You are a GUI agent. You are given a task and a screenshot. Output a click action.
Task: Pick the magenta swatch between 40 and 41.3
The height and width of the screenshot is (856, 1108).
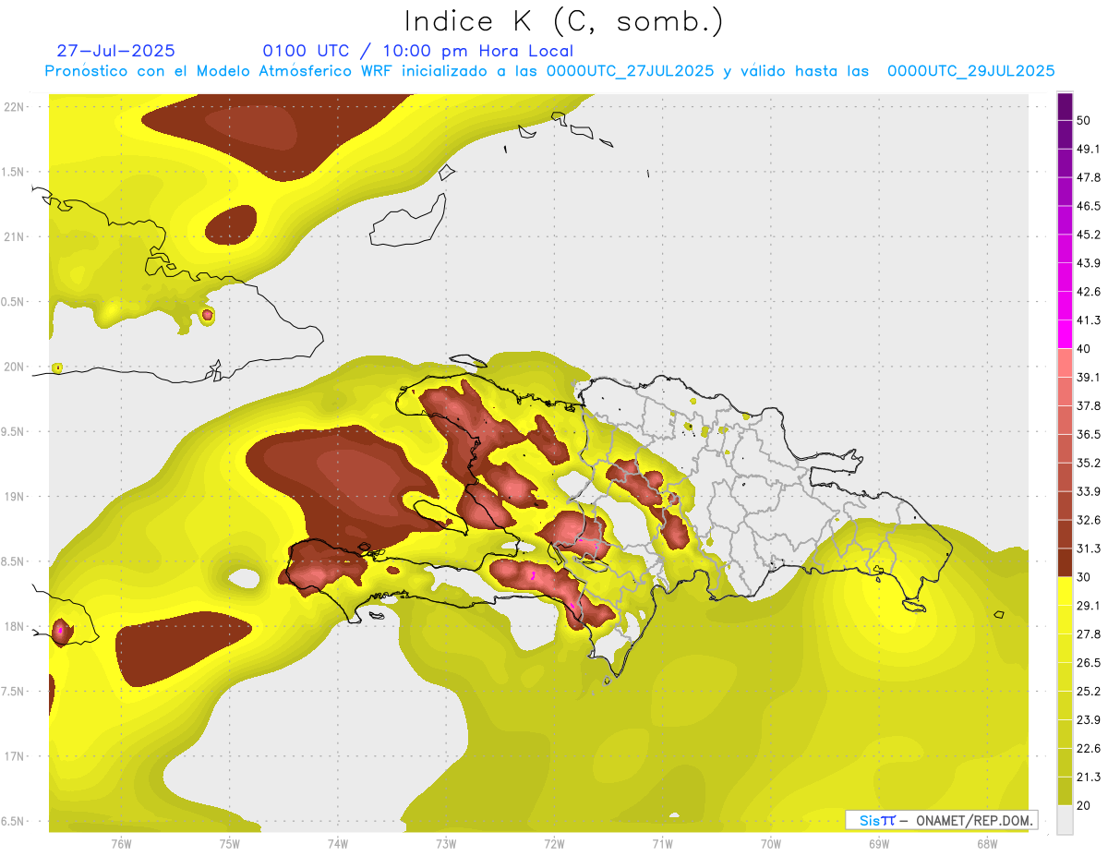[1065, 334]
